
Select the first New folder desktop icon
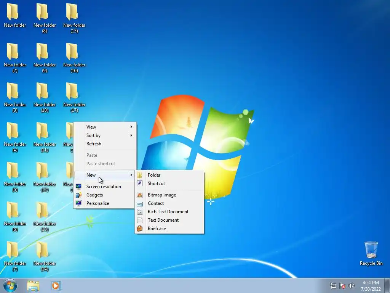[15, 15]
